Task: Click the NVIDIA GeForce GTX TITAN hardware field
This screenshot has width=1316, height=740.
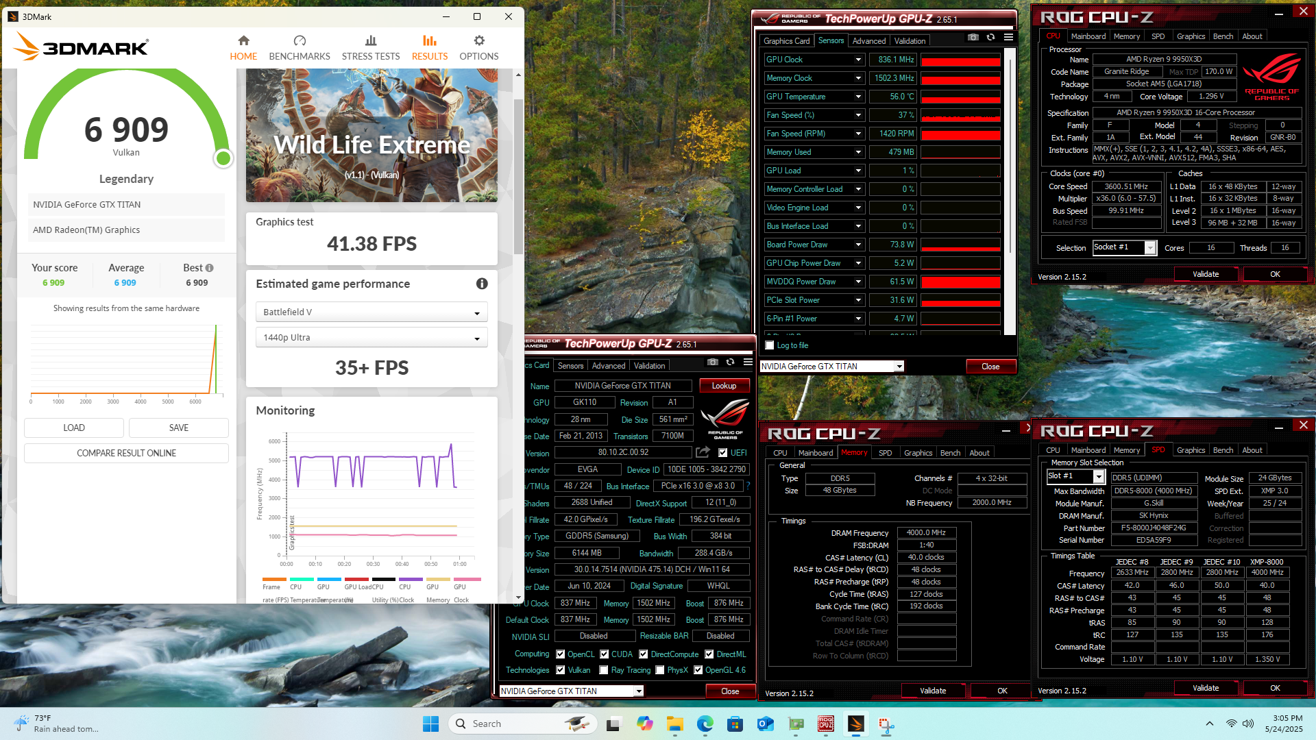Action: tap(126, 204)
